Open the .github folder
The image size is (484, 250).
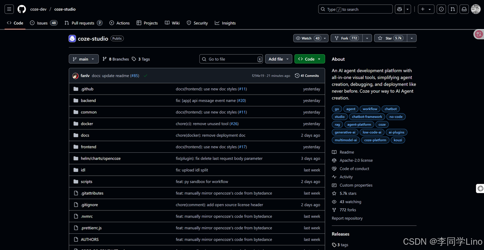(x=87, y=89)
